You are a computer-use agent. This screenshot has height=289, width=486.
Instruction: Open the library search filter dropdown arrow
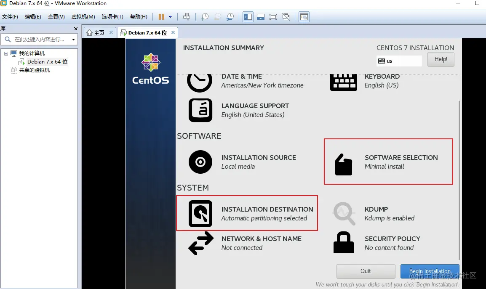click(x=73, y=40)
